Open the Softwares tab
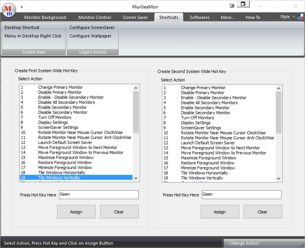The height and width of the screenshot is (248, 305). 200,17
